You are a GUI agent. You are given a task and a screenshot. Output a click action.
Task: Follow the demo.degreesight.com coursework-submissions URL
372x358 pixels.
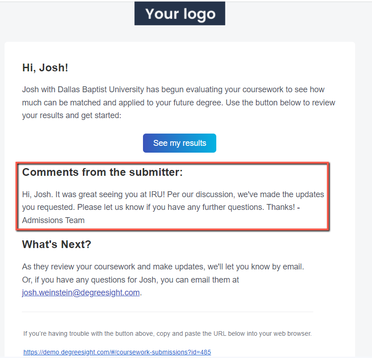117,352
